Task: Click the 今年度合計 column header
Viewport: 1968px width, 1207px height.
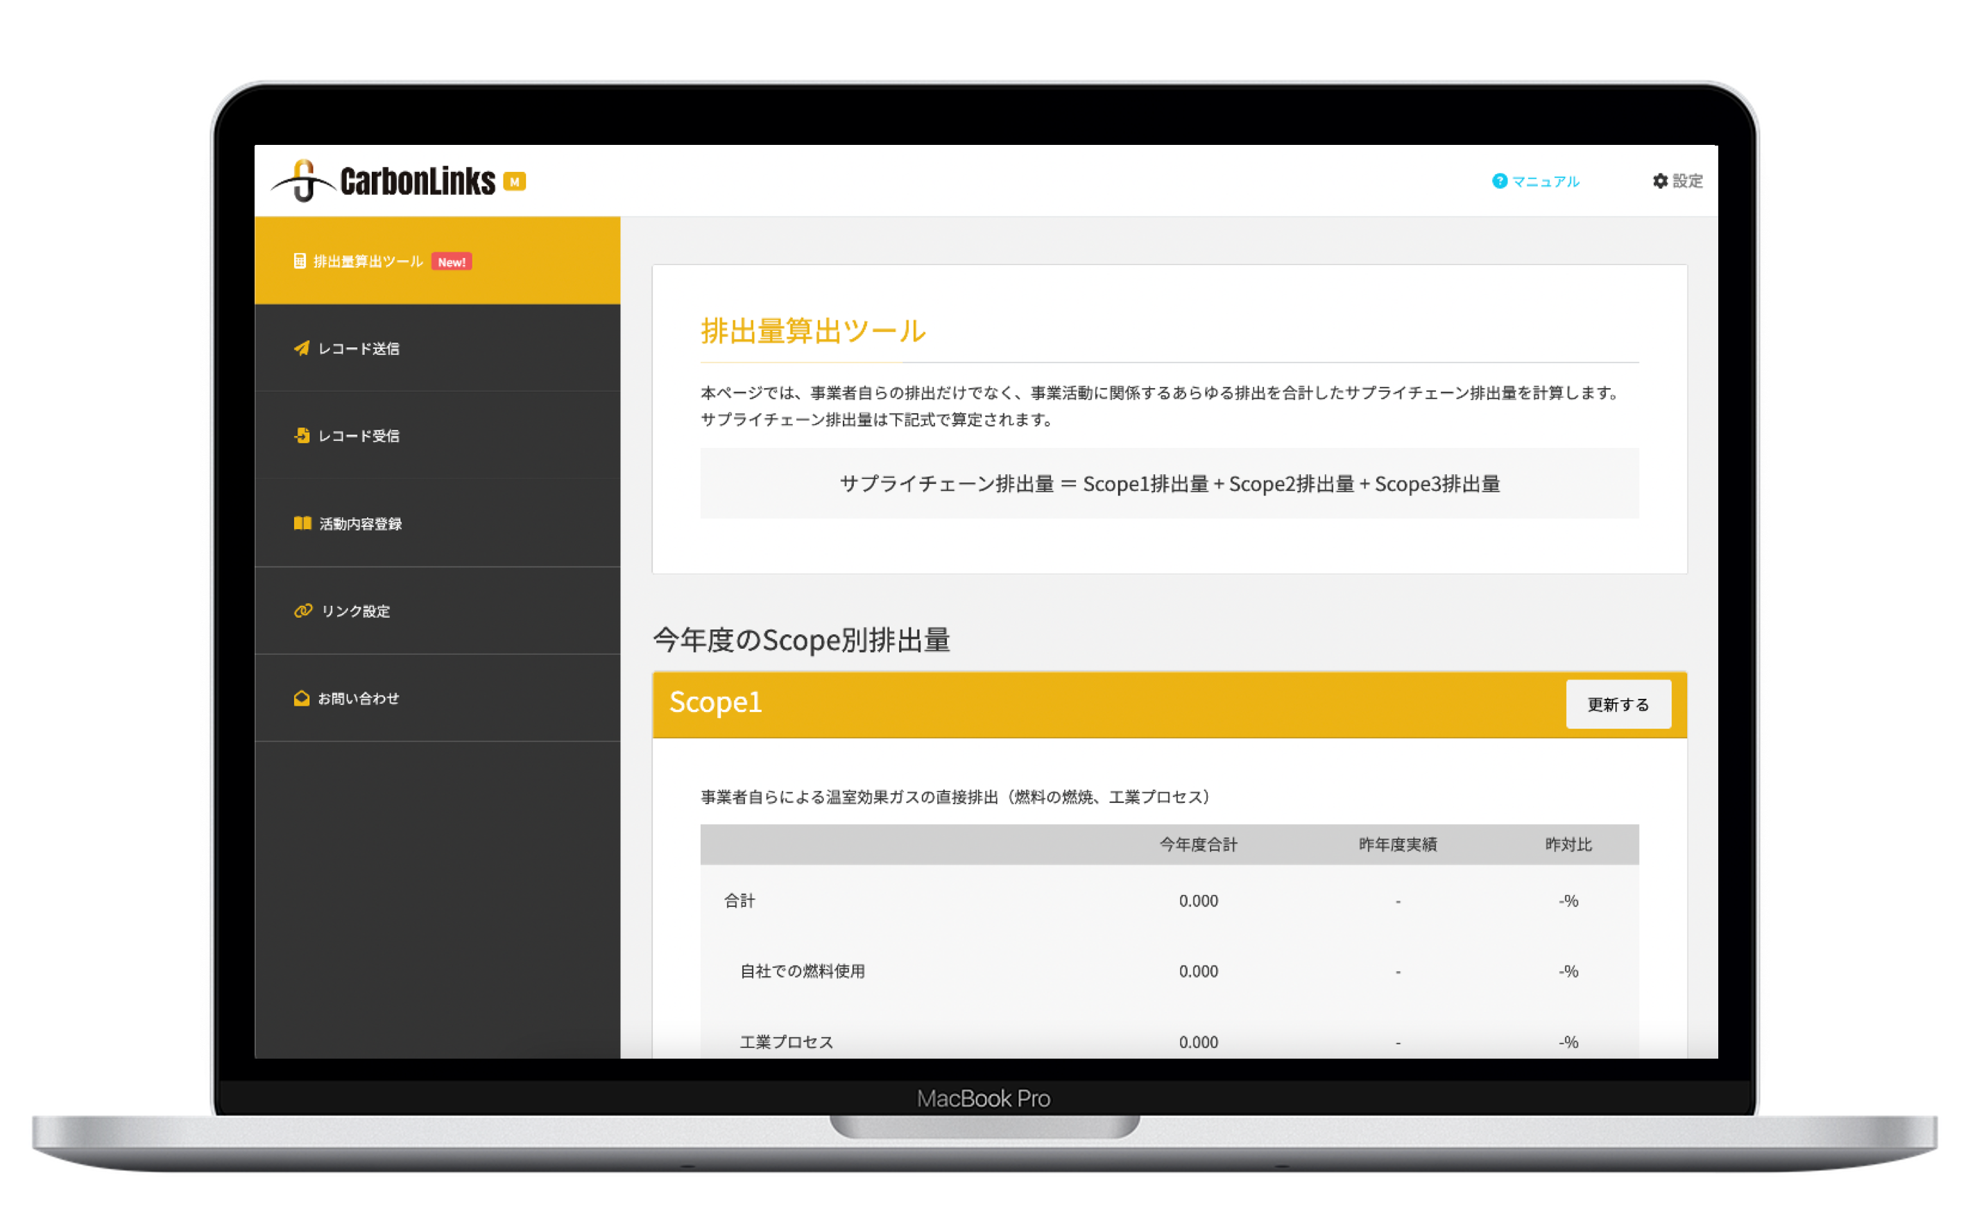Action: pyautogui.click(x=1197, y=844)
